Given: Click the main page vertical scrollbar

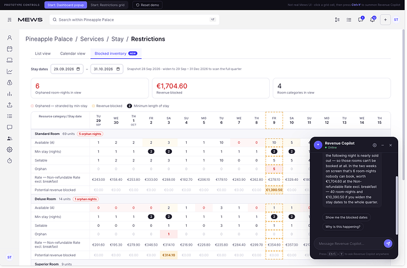Looking at the screenshot, I should [403, 104].
